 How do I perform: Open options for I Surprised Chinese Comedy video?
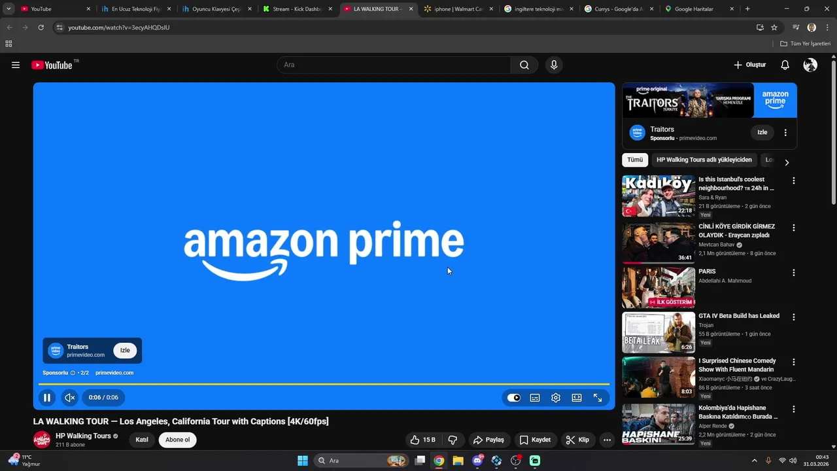coord(794,362)
